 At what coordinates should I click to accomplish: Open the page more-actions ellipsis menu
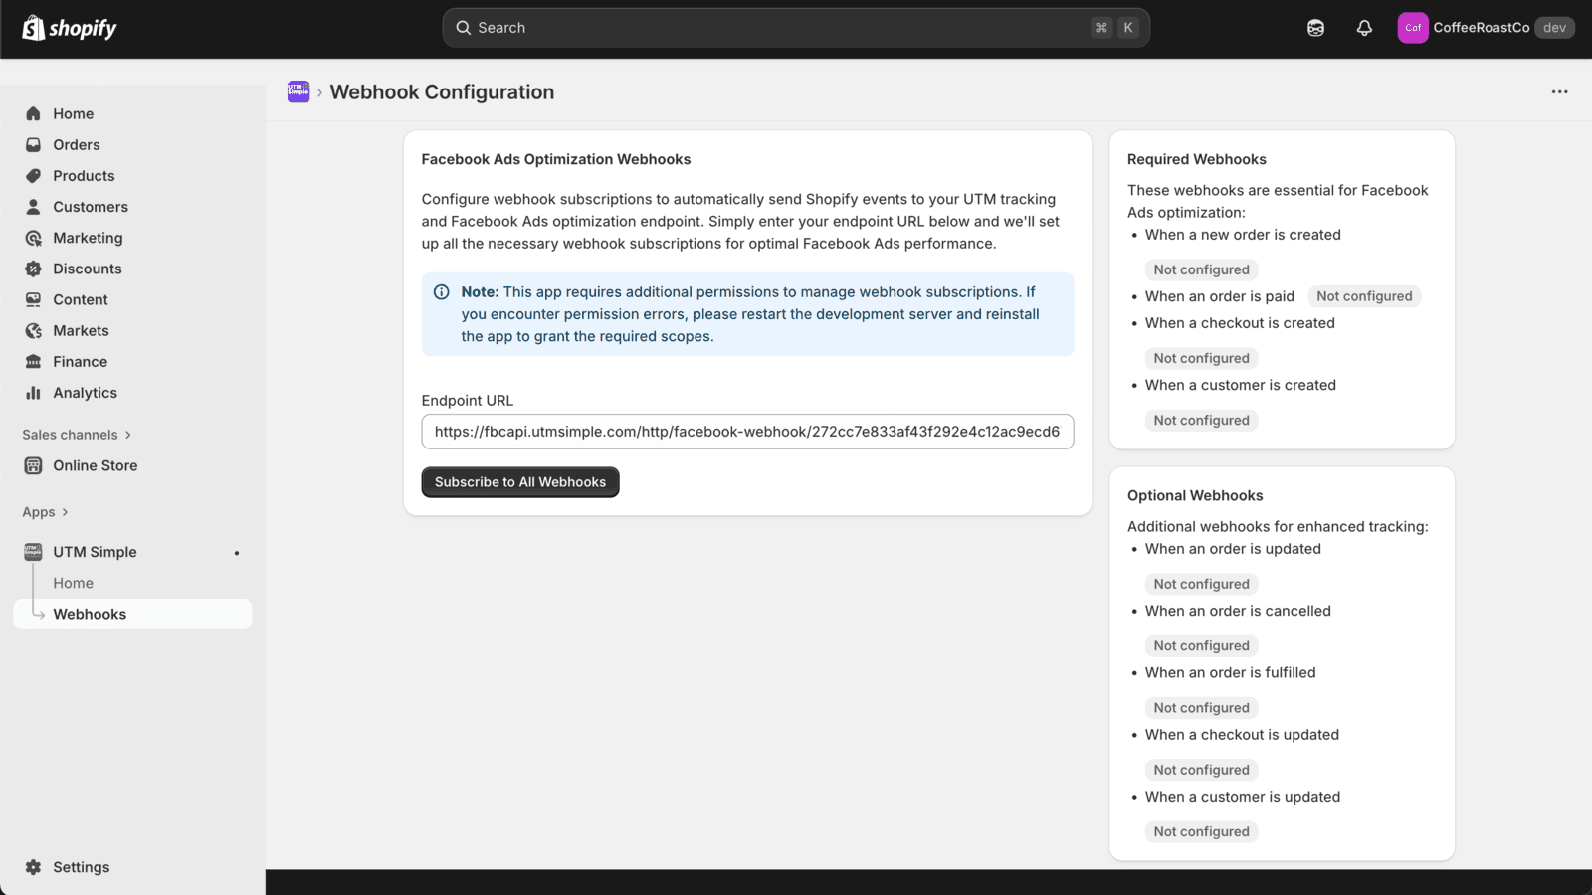(1558, 91)
